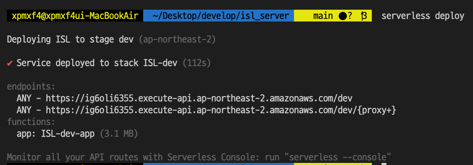Click the region text (ap-northeast-2)

pos(177,40)
